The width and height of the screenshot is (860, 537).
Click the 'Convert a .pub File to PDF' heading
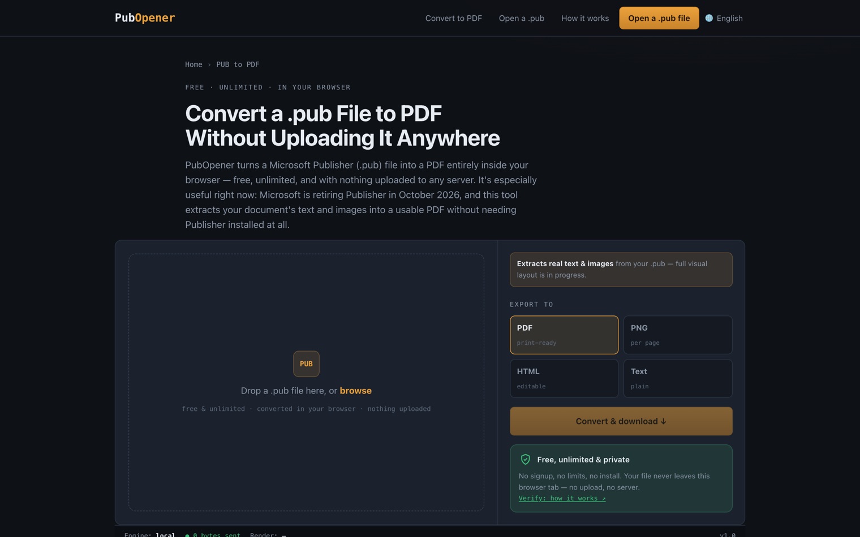coord(342,125)
